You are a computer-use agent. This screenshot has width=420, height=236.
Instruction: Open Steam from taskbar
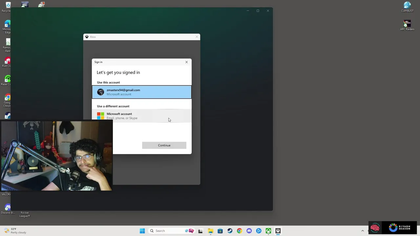(x=230, y=231)
